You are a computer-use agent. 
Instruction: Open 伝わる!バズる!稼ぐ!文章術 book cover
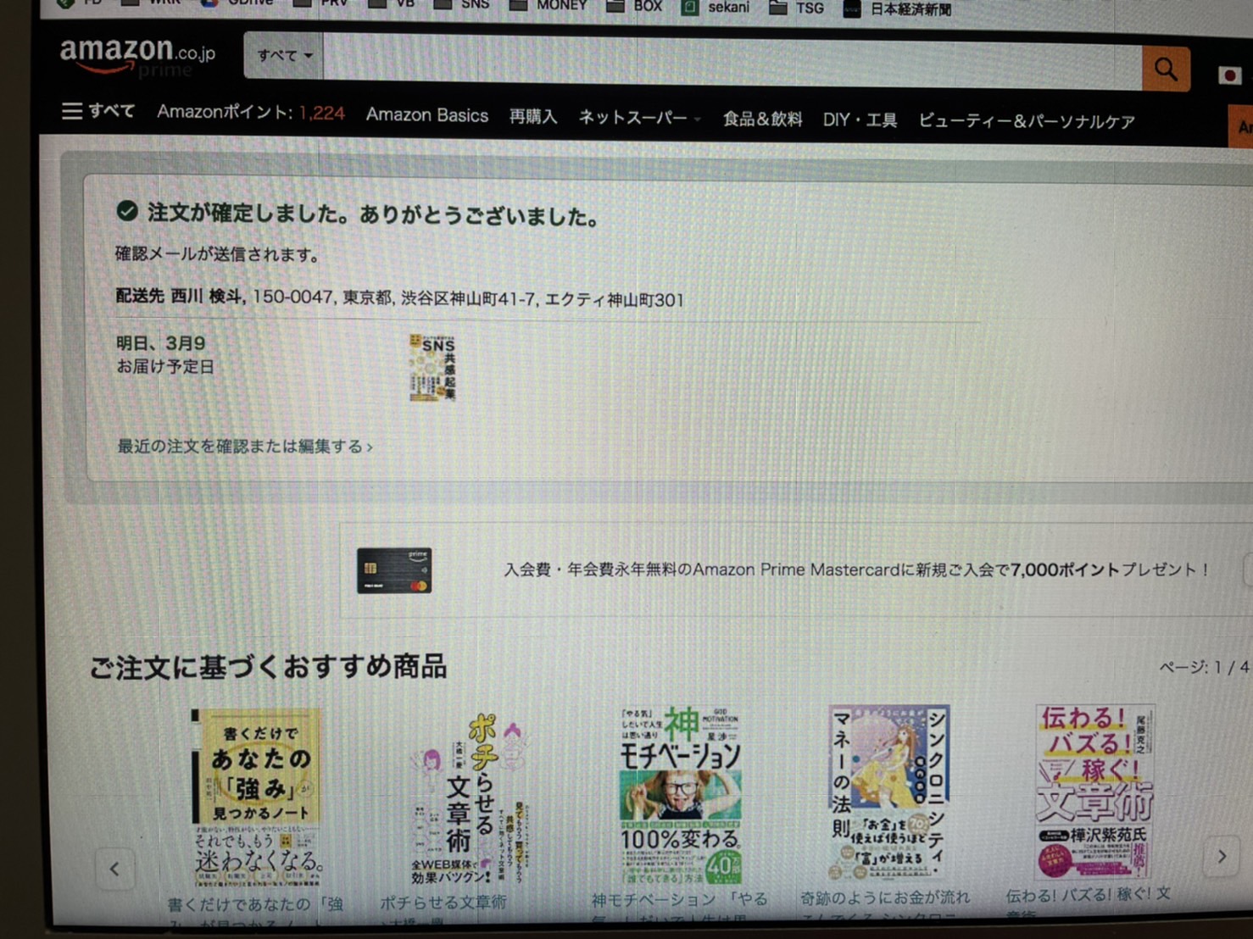pos(1094,792)
